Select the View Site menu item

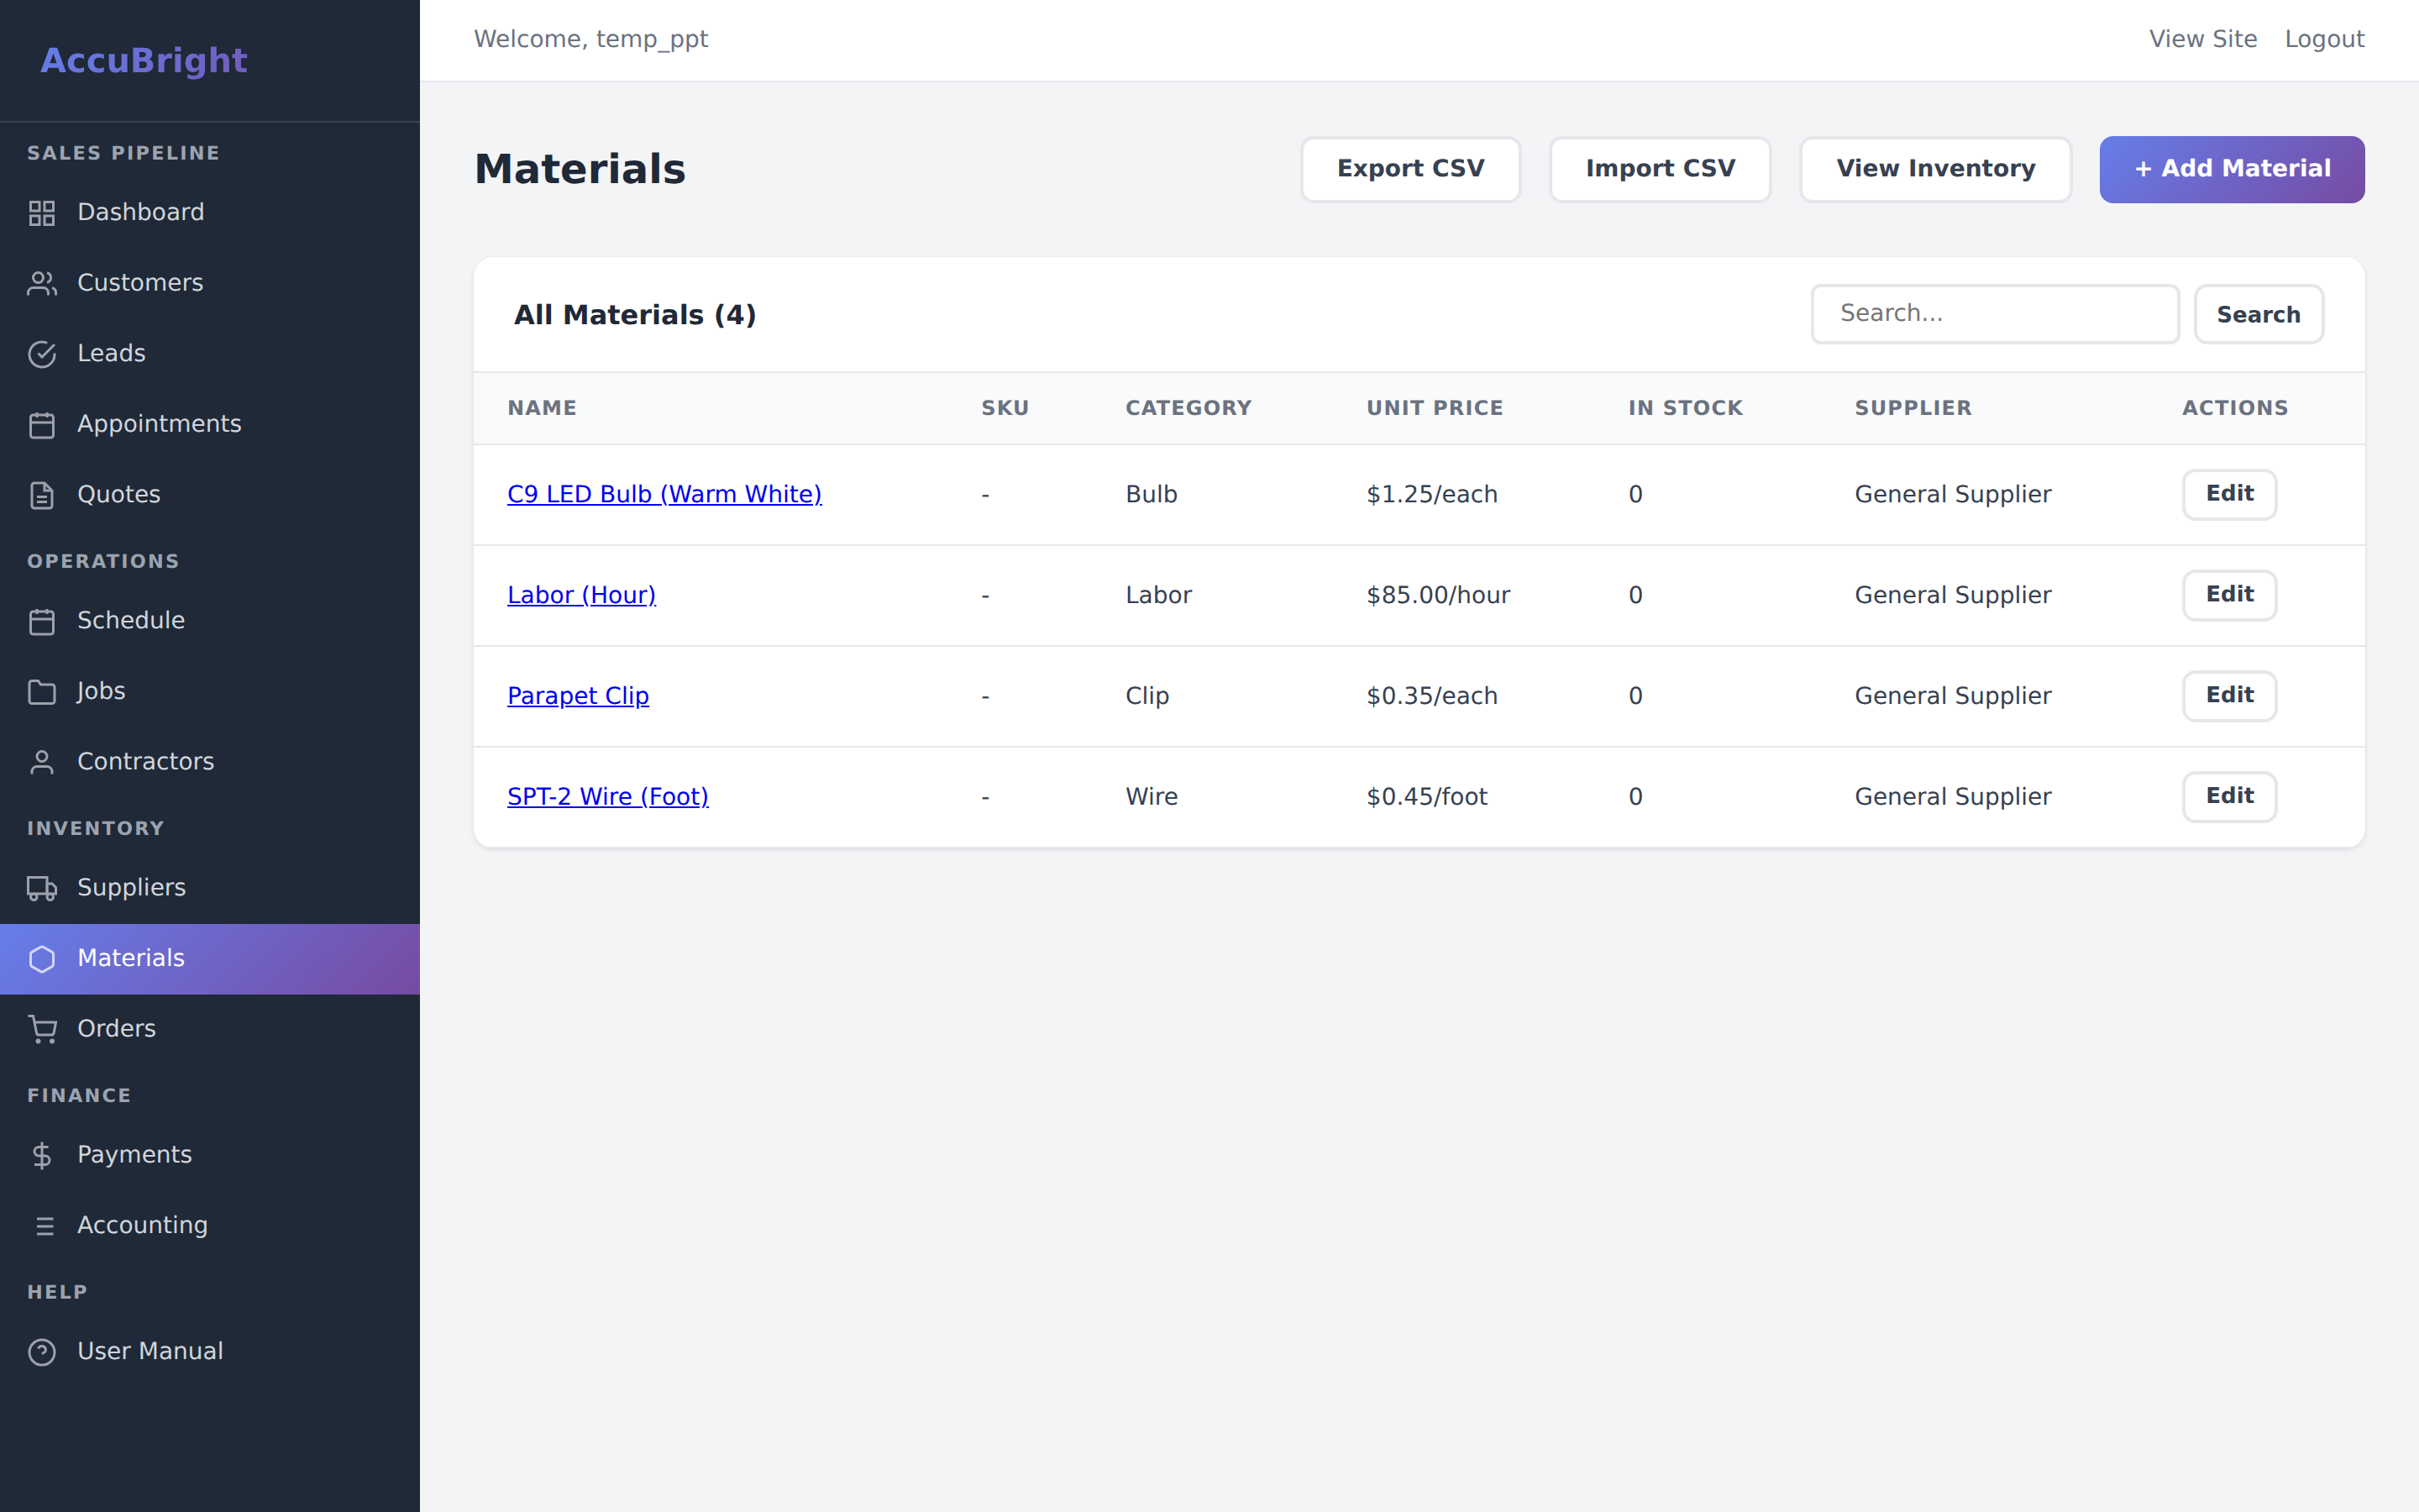(x=2203, y=39)
